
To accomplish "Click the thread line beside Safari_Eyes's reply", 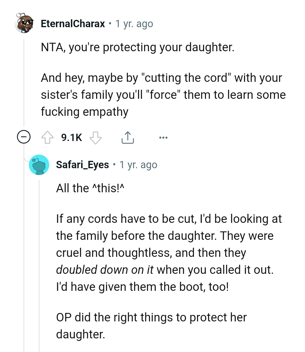I will 40,255.
